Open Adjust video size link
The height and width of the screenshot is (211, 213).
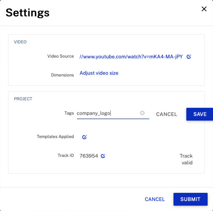tap(99, 73)
